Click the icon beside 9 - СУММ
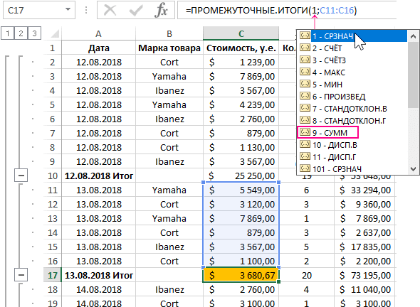The width and height of the screenshot is (420, 307). point(305,132)
